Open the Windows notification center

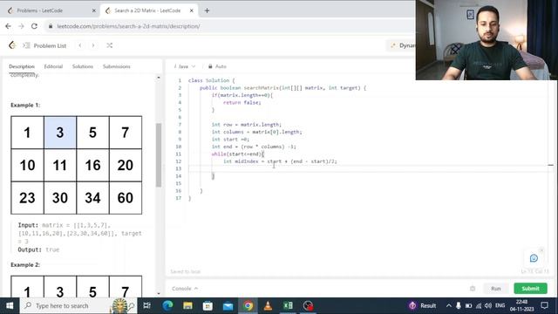click(544, 306)
